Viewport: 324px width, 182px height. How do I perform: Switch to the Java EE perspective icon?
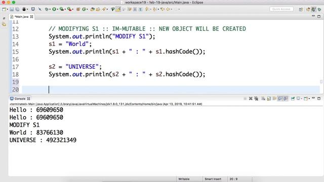point(308,10)
